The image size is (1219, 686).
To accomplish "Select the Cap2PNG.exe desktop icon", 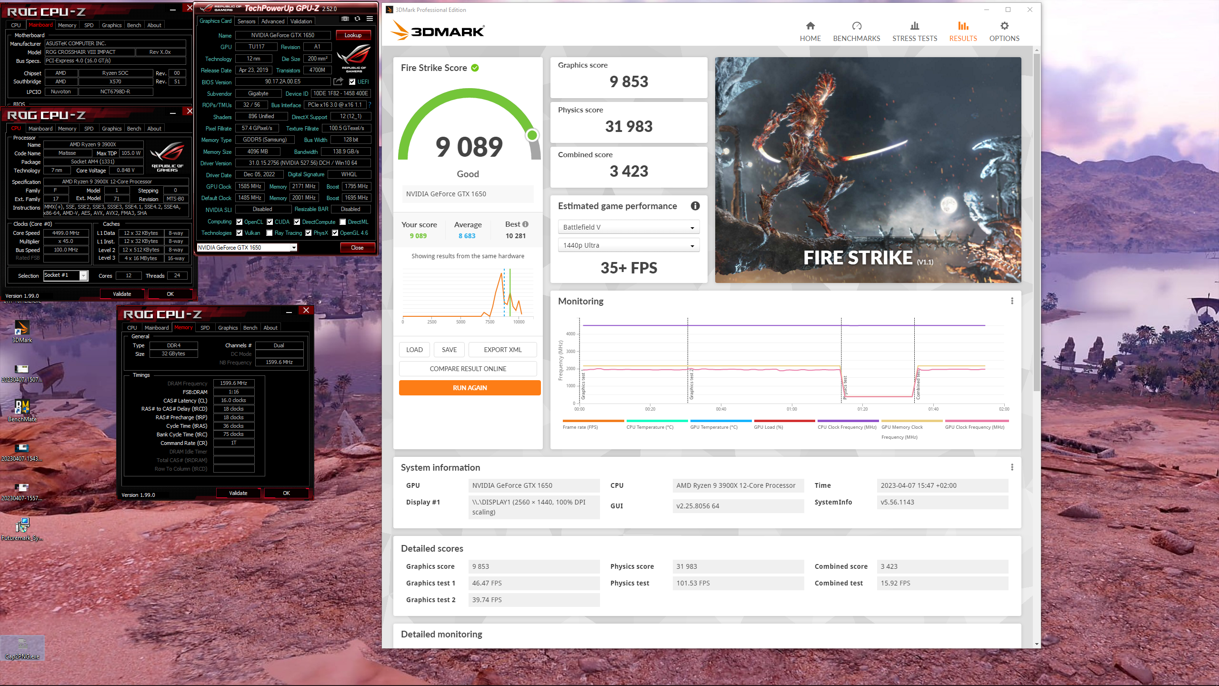I will 22,648.
